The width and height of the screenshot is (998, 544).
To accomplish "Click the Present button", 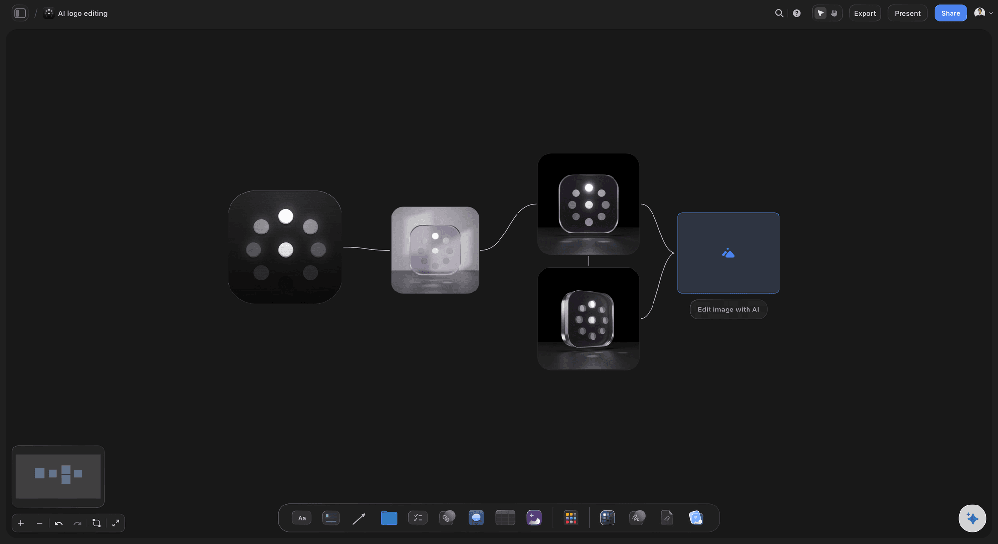I will pyautogui.click(x=907, y=13).
